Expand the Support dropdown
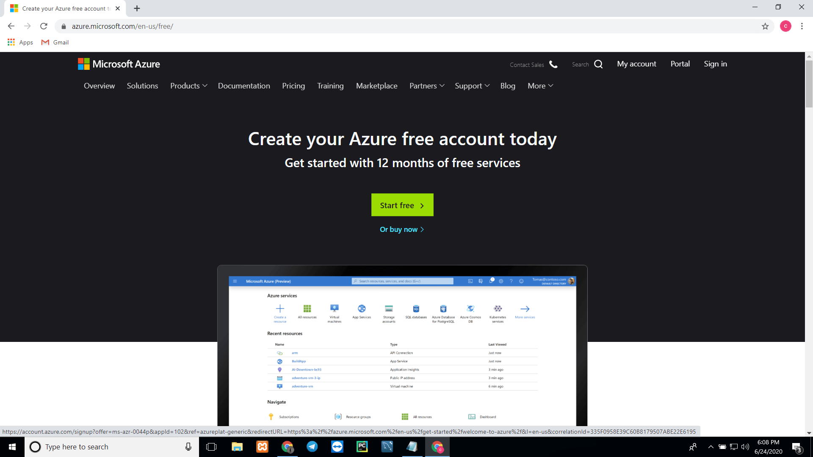Viewport: 813px width, 457px height. [x=472, y=86]
